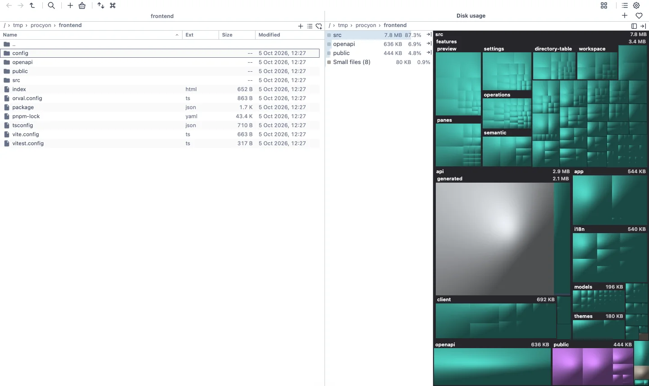Viewport: 649px width, 386px height.
Task: Click the list icon in frontend path bar
Action: pos(310,26)
